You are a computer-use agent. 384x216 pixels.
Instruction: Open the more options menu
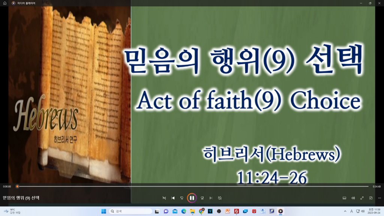(379, 198)
